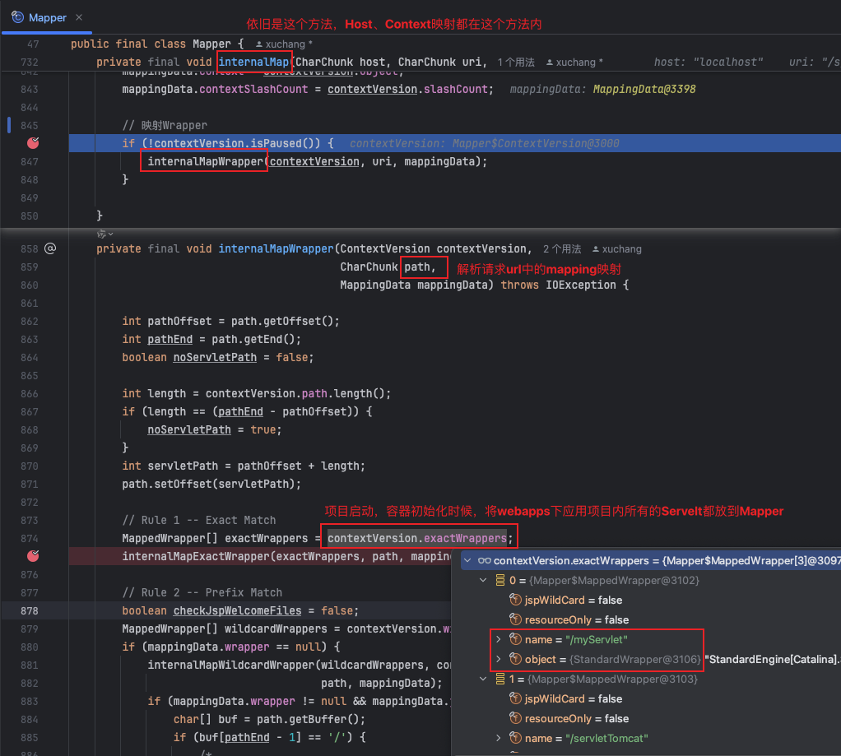Click the VCS change marker at line 845
Viewport: 841px width, 756px height.
pos(8,125)
